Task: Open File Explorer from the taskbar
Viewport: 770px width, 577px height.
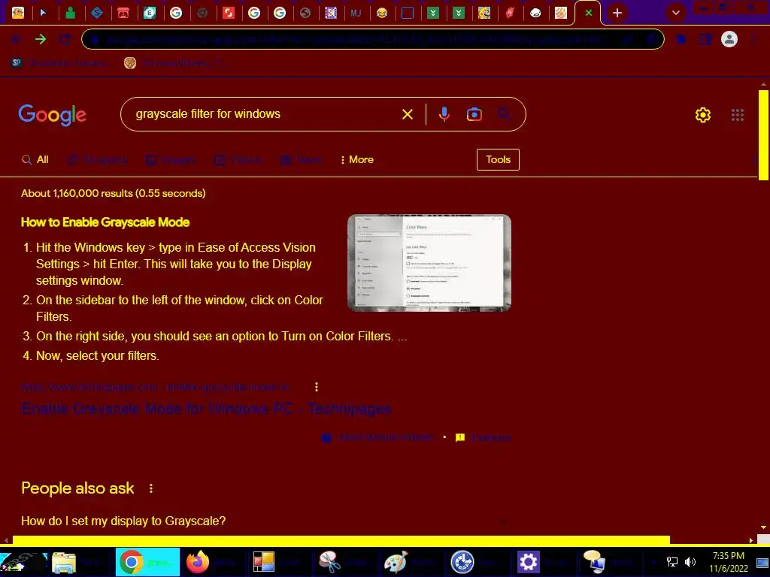Action: pos(64,562)
